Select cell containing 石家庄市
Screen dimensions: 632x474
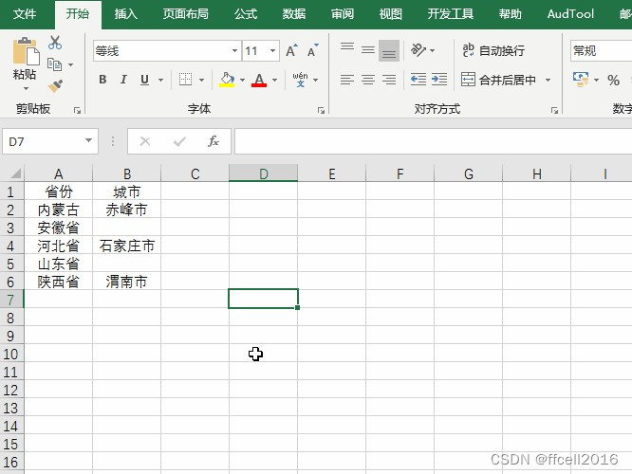[x=126, y=246]
